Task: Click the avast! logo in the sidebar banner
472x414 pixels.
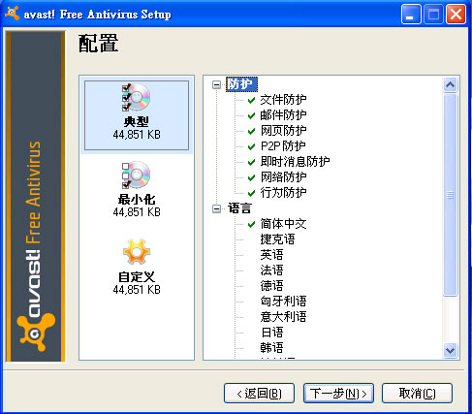Action: pyautogui.click(x=36, y=332)
